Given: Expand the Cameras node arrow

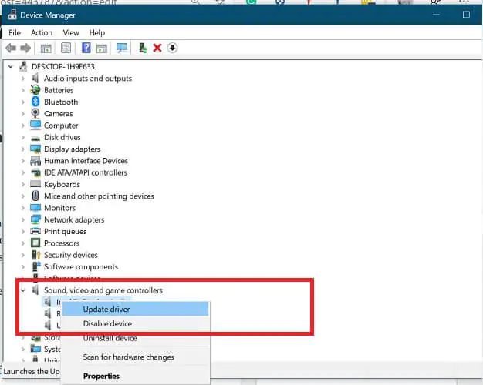Looking at the screenshot, I should [23, 114].
